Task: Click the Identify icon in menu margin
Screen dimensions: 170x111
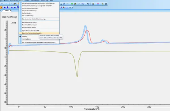Action: click(20, 37)
